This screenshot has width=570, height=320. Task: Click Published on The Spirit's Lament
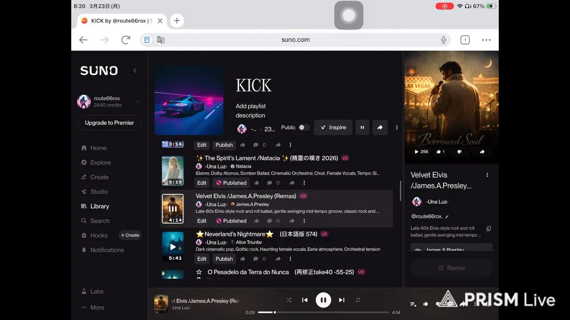231,183
